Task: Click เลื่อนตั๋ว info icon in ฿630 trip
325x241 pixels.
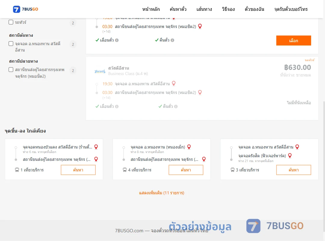Action: point(117,106)
